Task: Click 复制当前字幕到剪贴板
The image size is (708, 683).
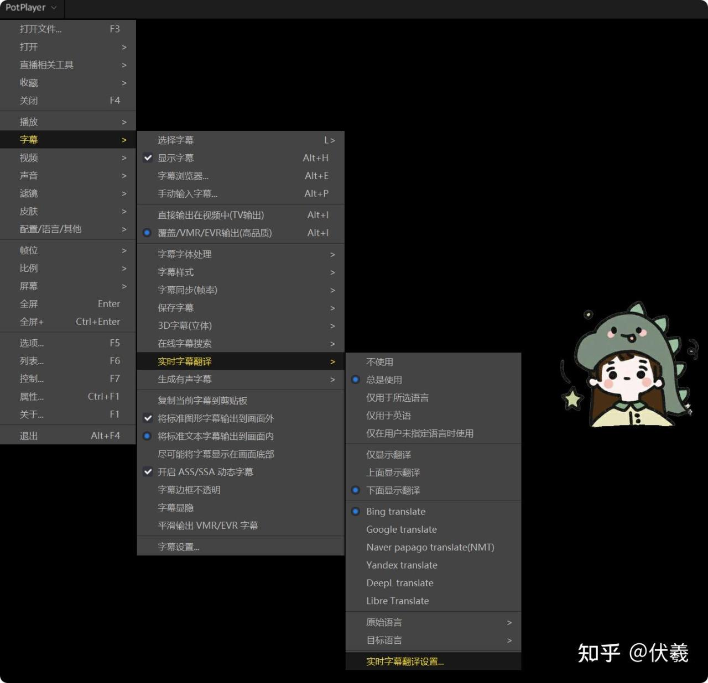Action: tap(202, 401)
